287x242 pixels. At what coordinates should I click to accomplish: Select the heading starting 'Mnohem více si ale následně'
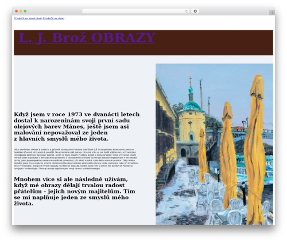point(75,191)
